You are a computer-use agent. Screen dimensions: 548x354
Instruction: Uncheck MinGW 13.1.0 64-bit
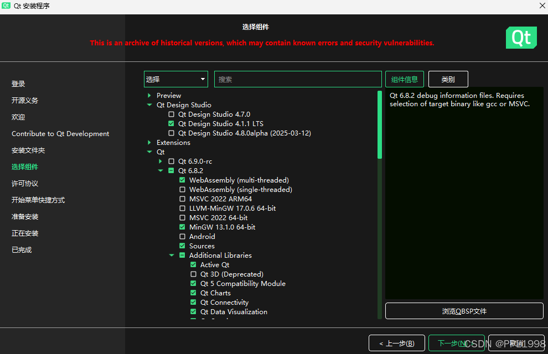182,227
